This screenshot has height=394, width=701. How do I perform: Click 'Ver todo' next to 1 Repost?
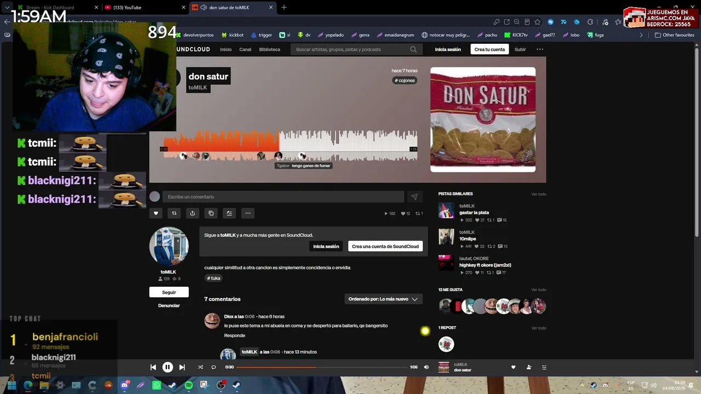[x=538, y=328]
